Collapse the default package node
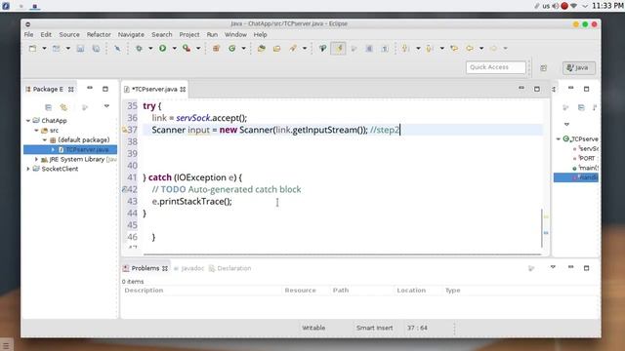The width and height of the screenshot is (625, 351). point(45,140)
